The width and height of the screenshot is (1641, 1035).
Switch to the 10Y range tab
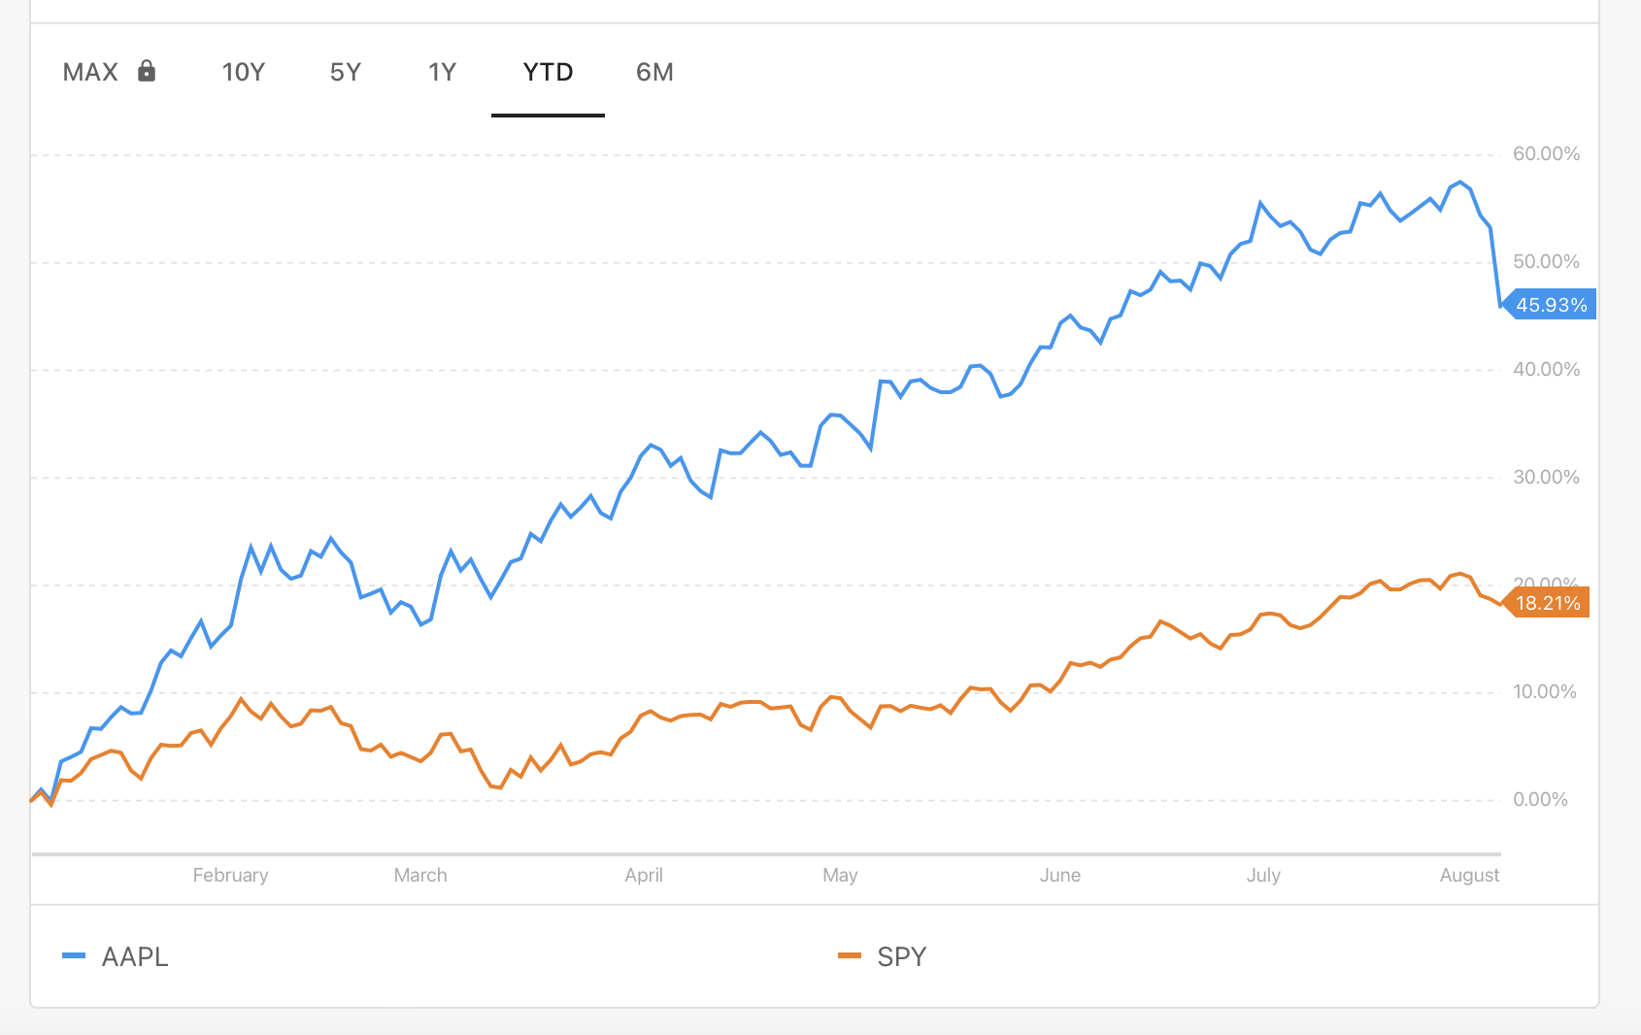click(243, 72)
